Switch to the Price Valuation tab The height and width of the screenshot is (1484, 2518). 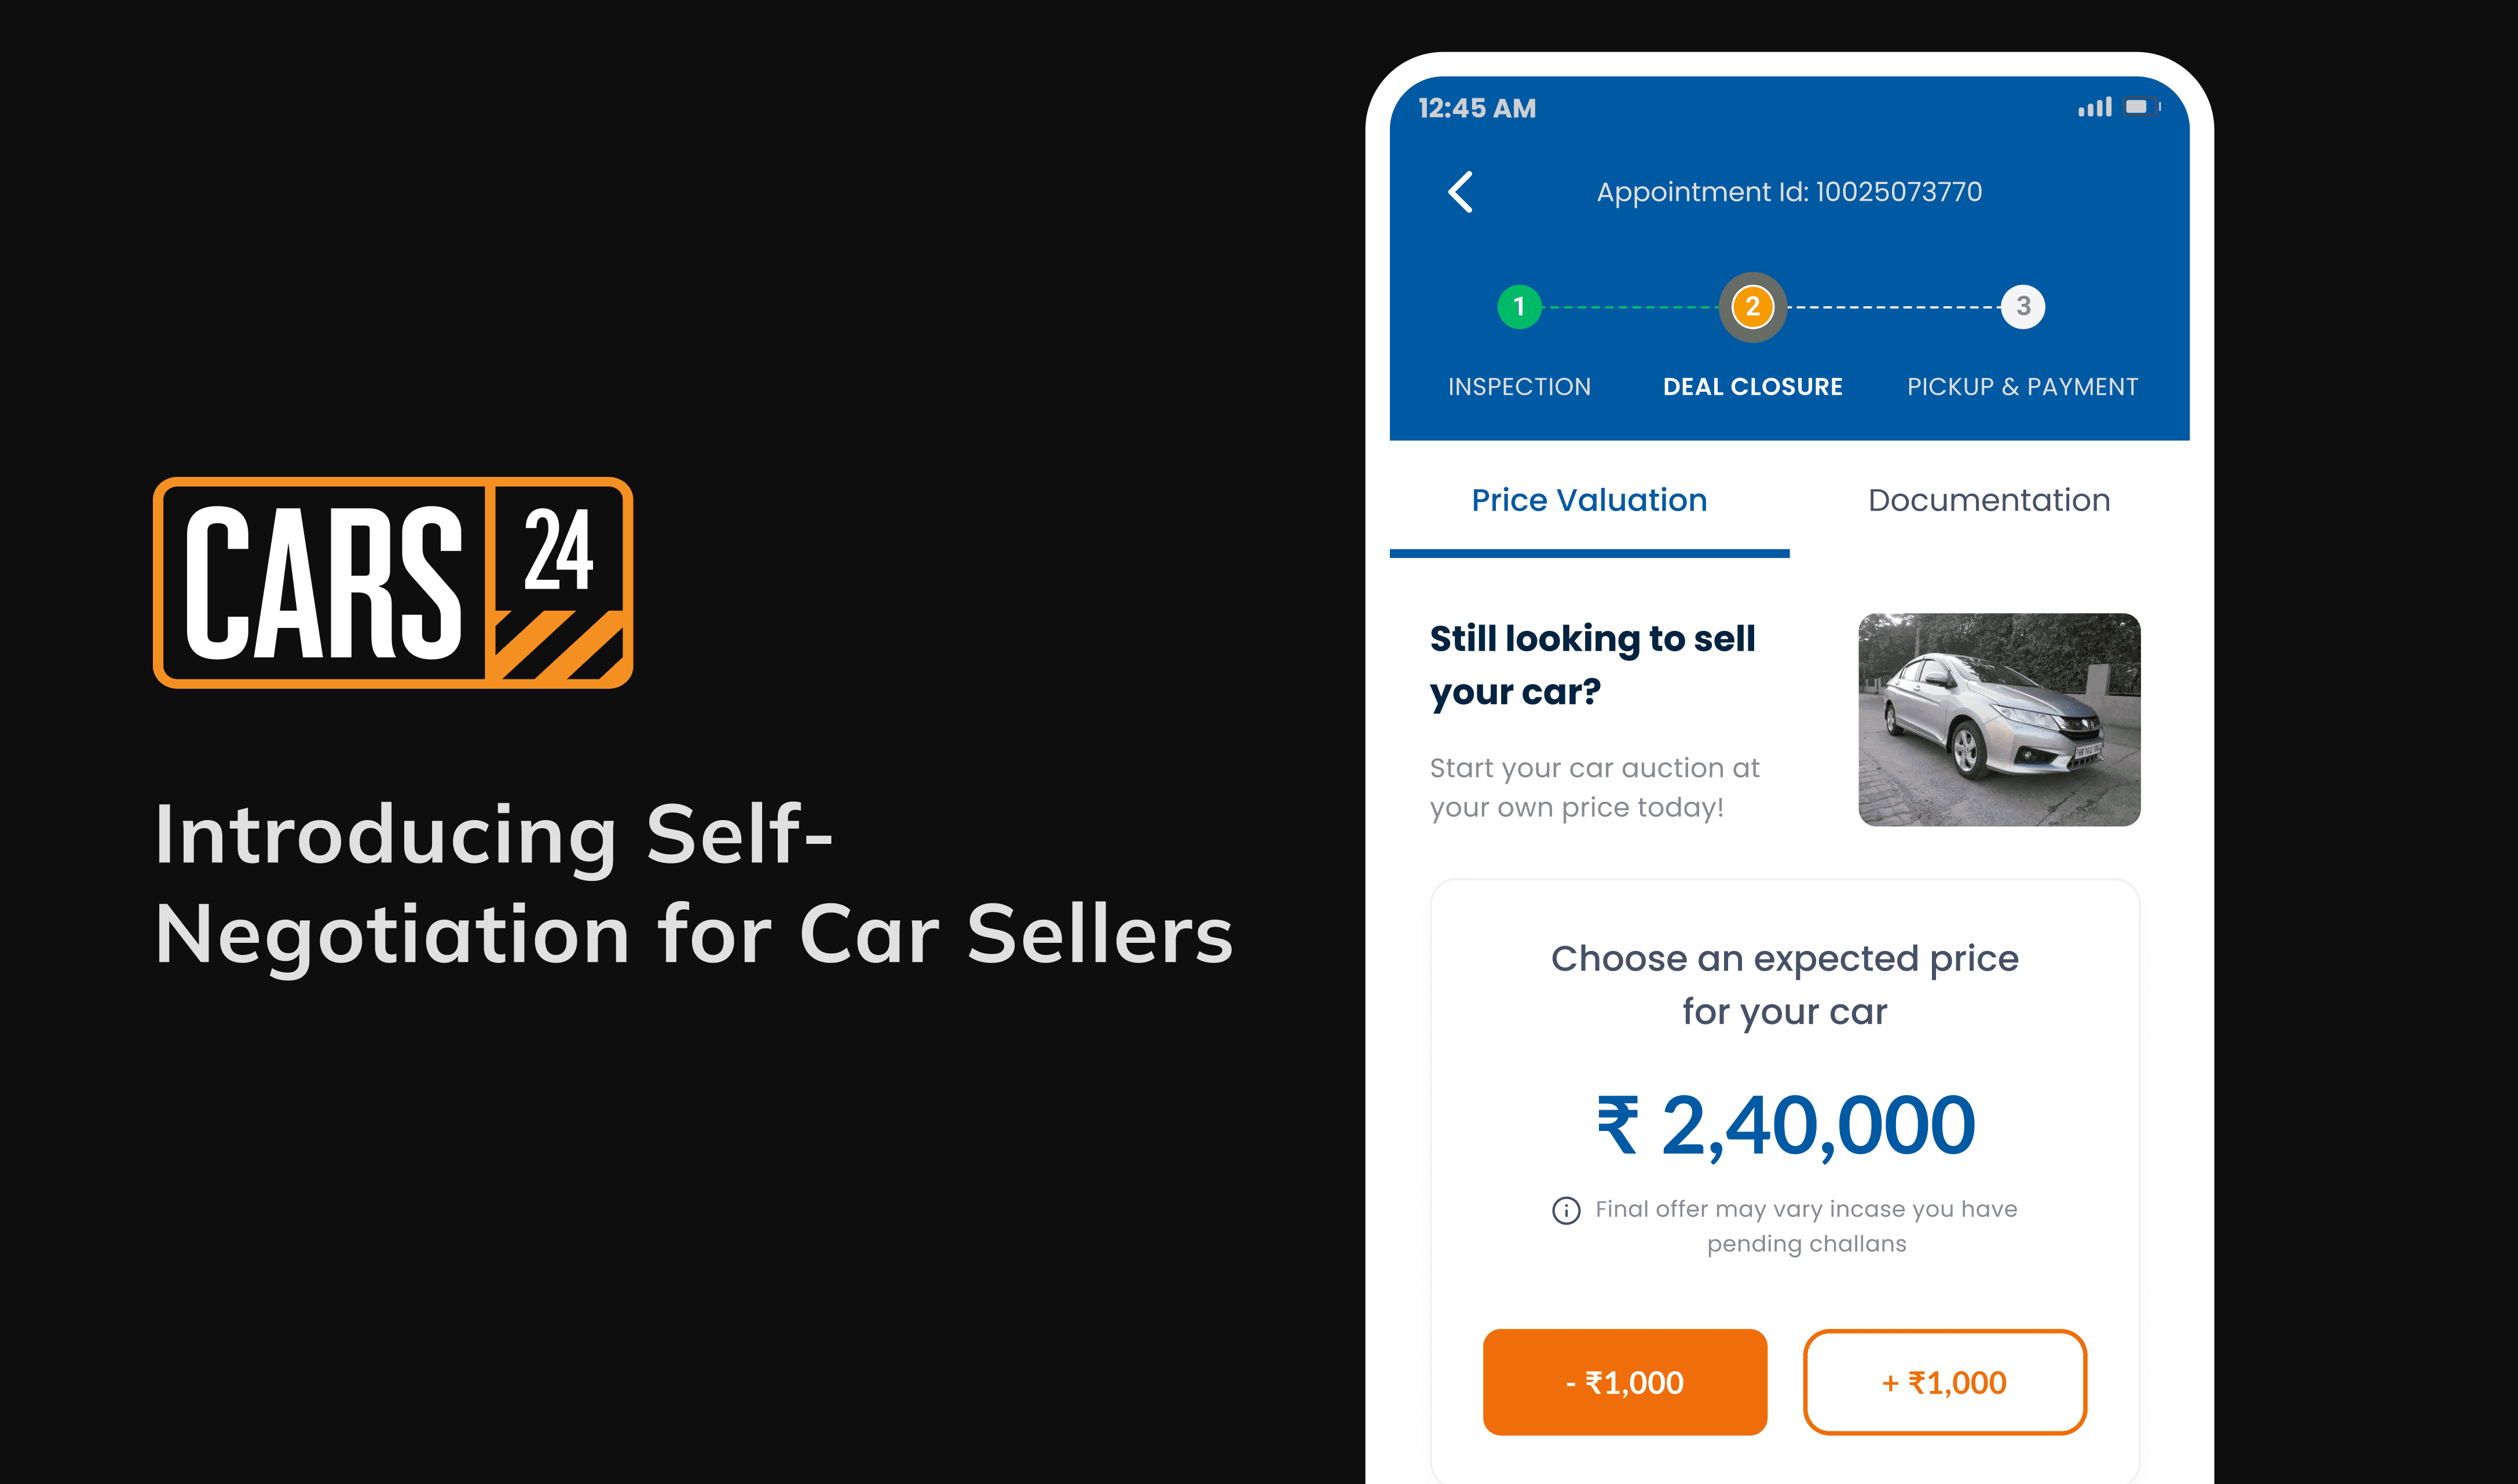tap(1589, 500)
